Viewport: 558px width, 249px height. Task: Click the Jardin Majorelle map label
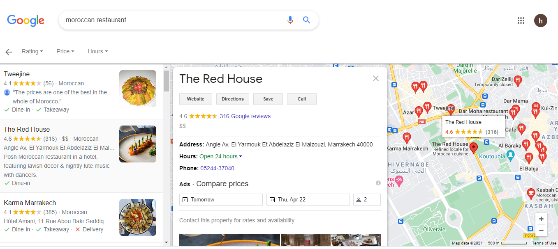pos(465,68)
